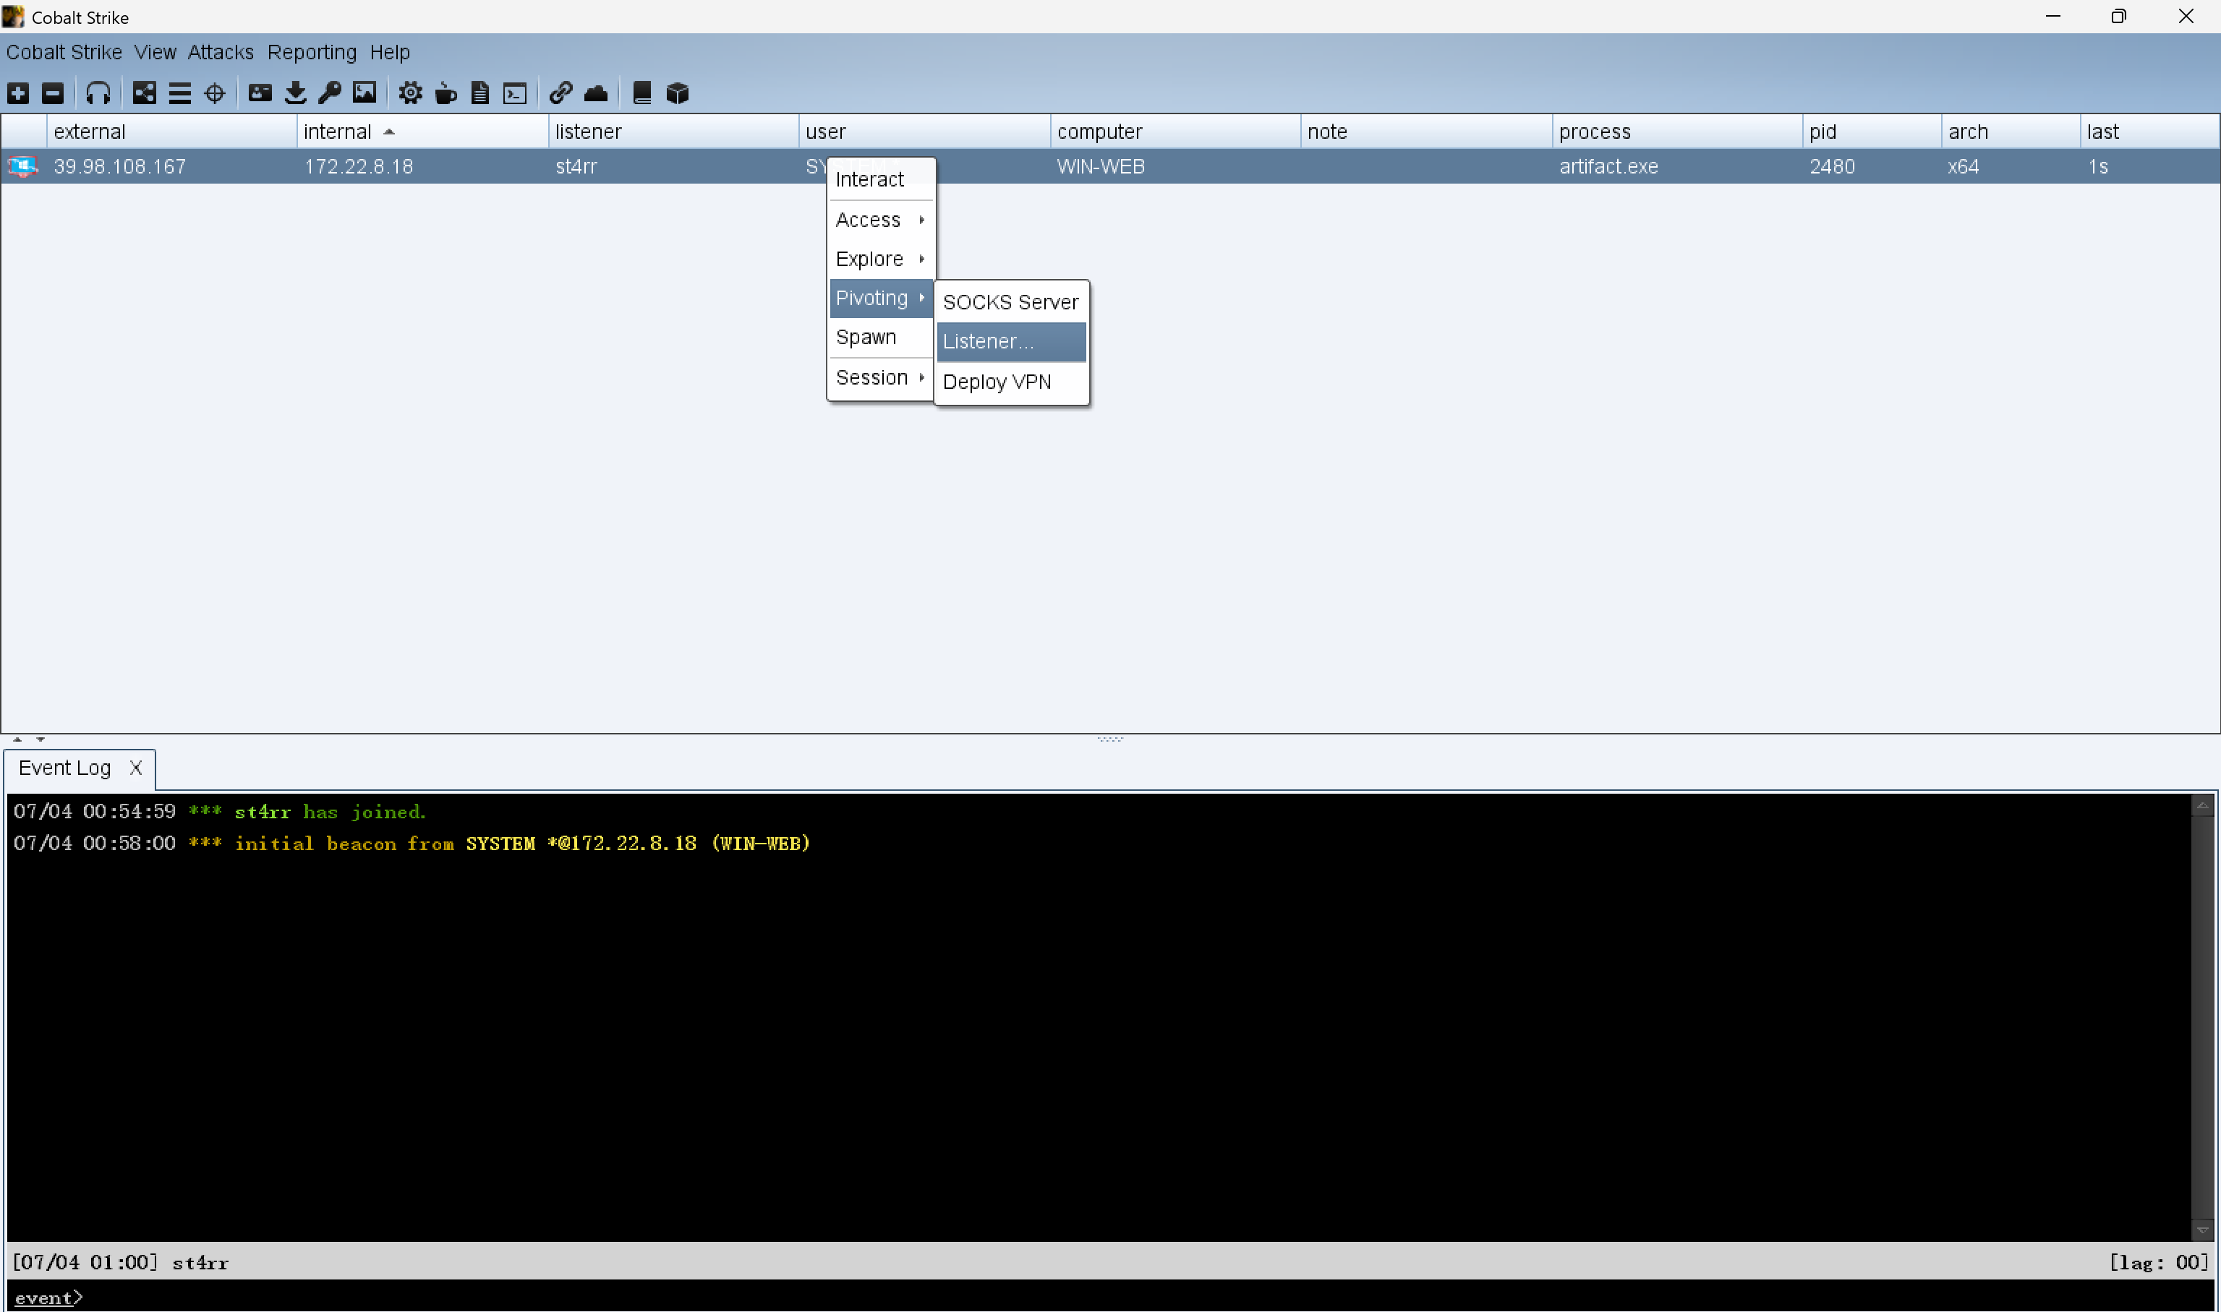Screen dimensions: 2221x1312
Task: Open credentials via the key icon
Action: click(x=330, y=93)
